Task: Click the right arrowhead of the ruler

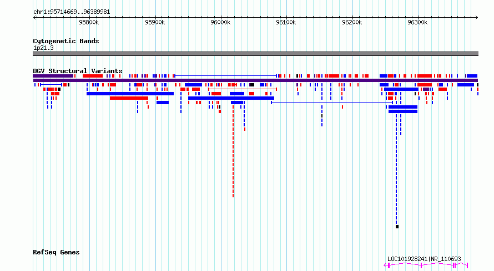Action: (x=477, y=18)
